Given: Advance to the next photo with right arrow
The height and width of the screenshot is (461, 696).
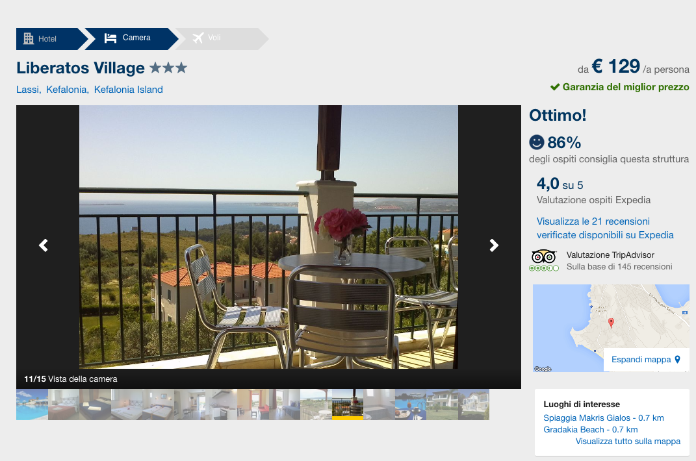Looking at the screenshot, I should (494, 245).
